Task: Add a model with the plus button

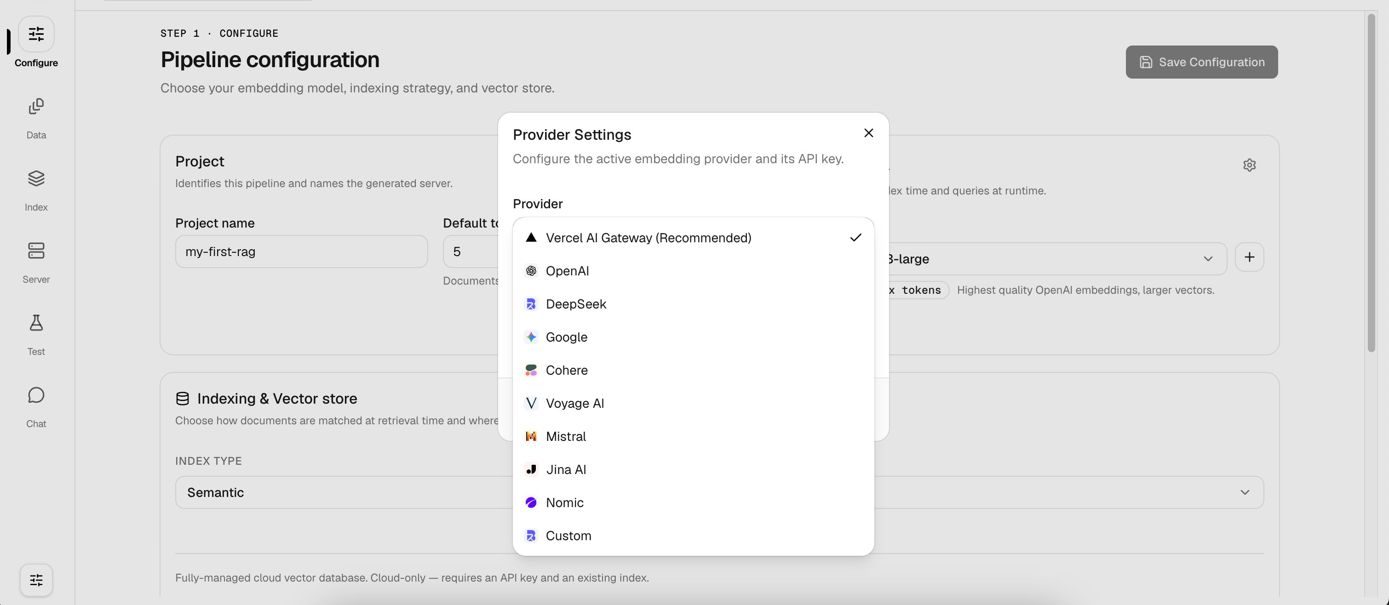Action: (1249, 257)
